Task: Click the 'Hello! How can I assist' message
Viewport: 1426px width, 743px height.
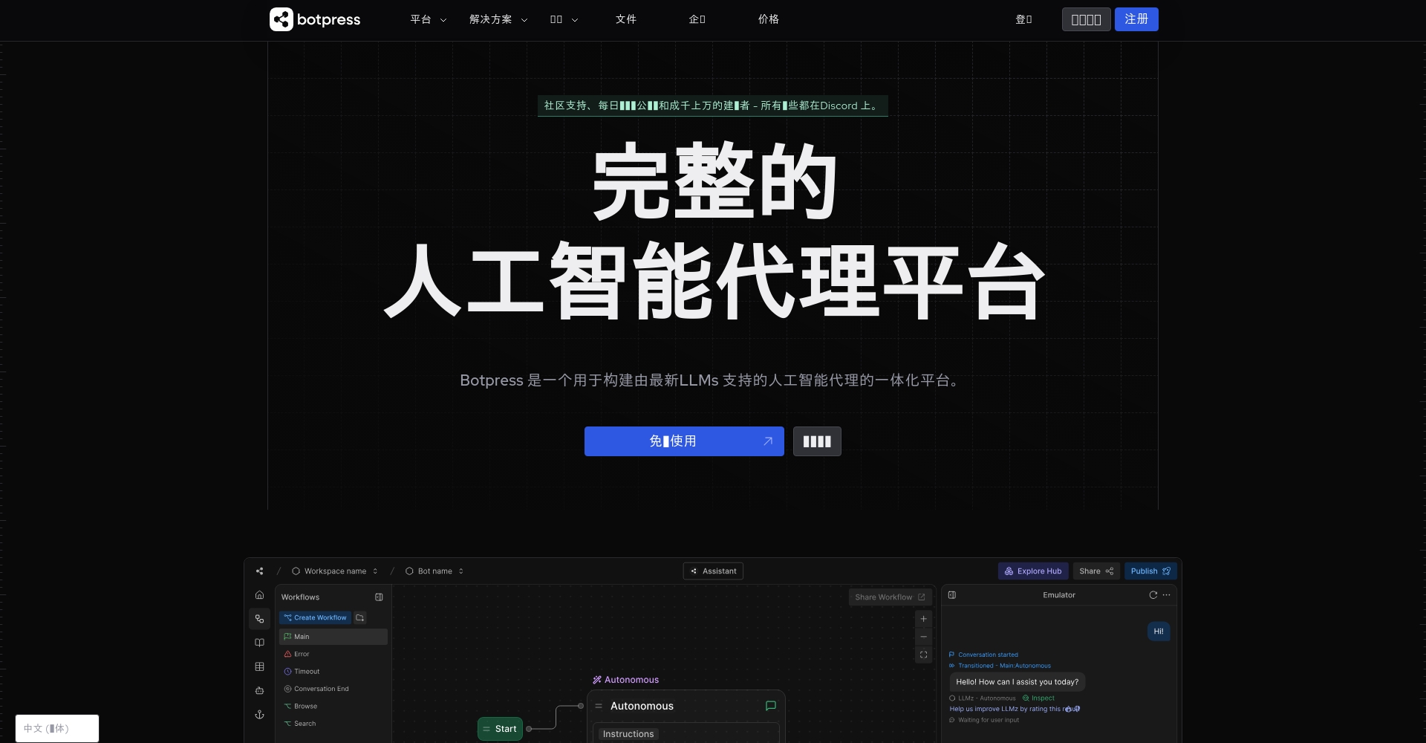Action: coord(1018,682)
